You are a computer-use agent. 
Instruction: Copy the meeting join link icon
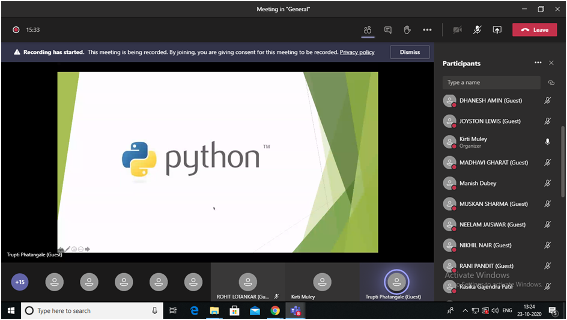point(551,82)
